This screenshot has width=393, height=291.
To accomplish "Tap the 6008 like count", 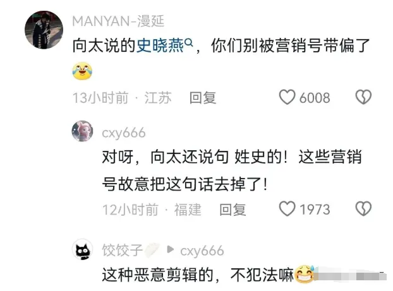I will pos(315,98).
